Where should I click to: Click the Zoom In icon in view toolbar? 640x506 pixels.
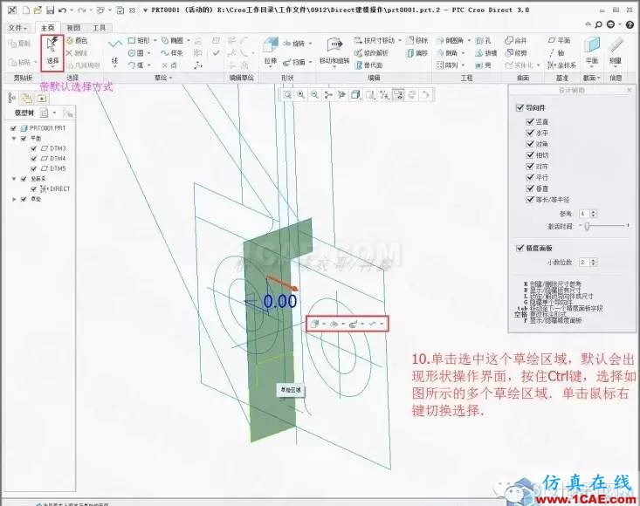pos(301,94)
